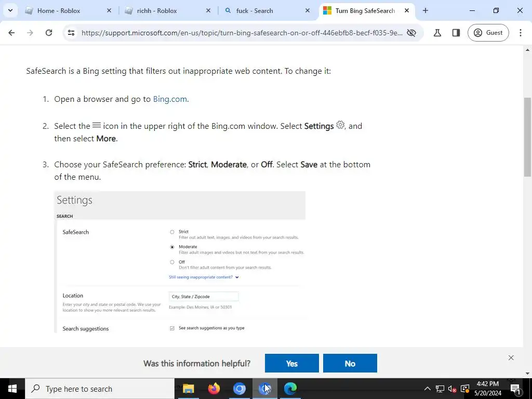Click the page vertical scrollbar thumb
This screenshot has height=399, width=532.
pos(527,137)
